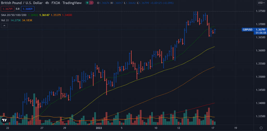This screenshot has height=131, width=267.
Task: Click the 2022 label on time axis
Action: [99, 128]
